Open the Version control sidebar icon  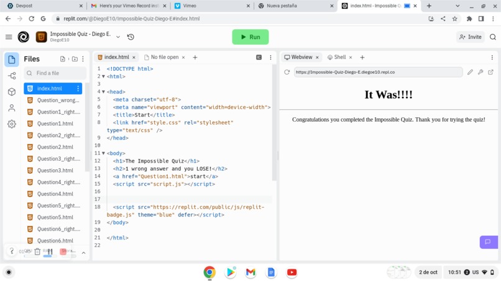(12, 76)
